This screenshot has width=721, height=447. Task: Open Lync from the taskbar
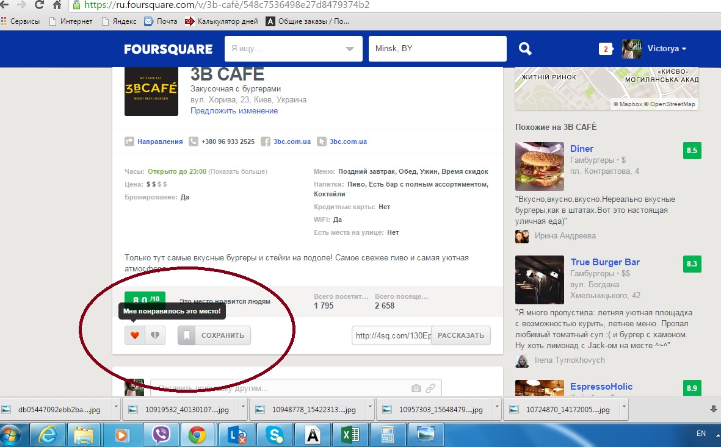pos(237,435)
